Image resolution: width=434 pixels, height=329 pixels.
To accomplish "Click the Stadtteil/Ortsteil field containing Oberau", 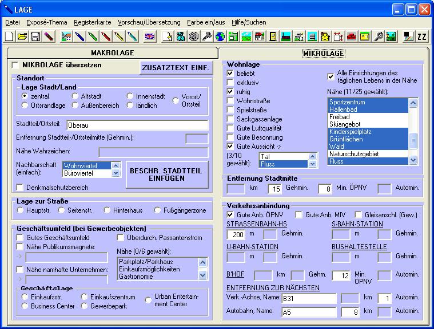I will tap(136, 125).
